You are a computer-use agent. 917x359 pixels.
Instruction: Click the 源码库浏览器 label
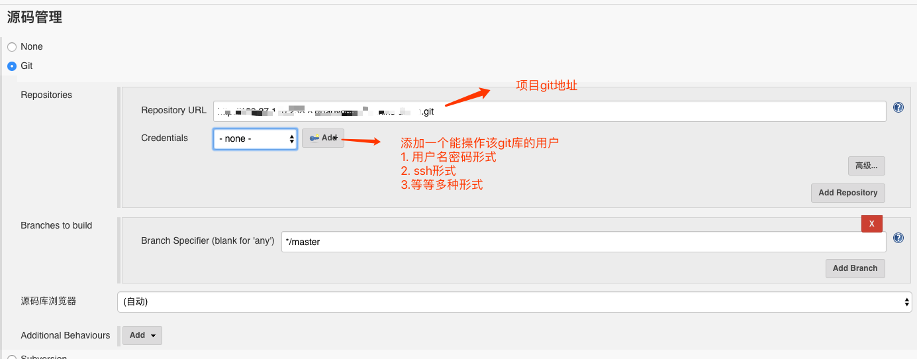coord(48,301)
